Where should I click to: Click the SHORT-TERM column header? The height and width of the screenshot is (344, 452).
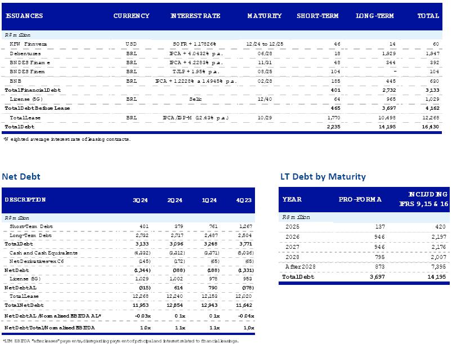coord(317,16)
